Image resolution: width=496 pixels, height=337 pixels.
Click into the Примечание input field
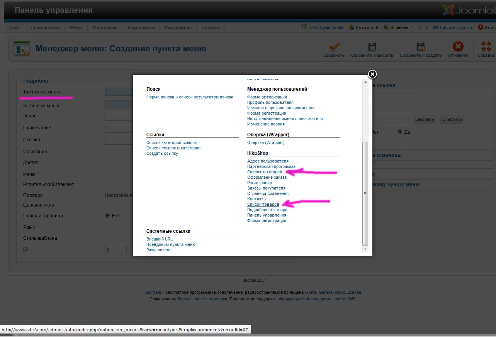pyautogui.click(x=119, y=129)
